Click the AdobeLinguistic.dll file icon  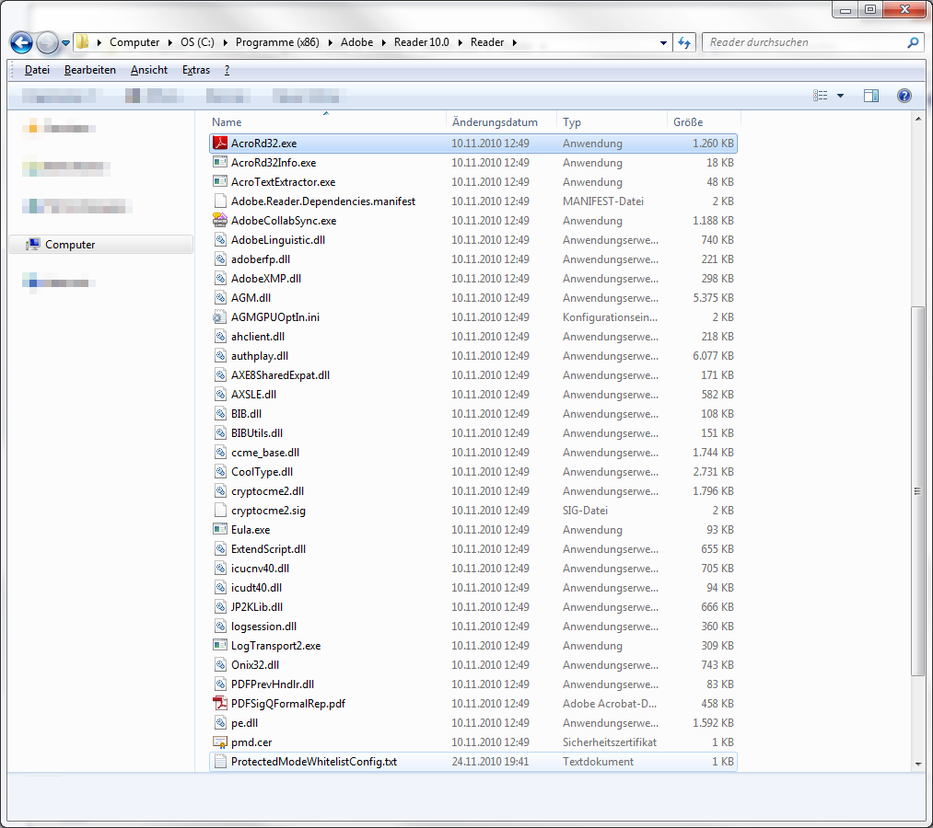[220, 239]
